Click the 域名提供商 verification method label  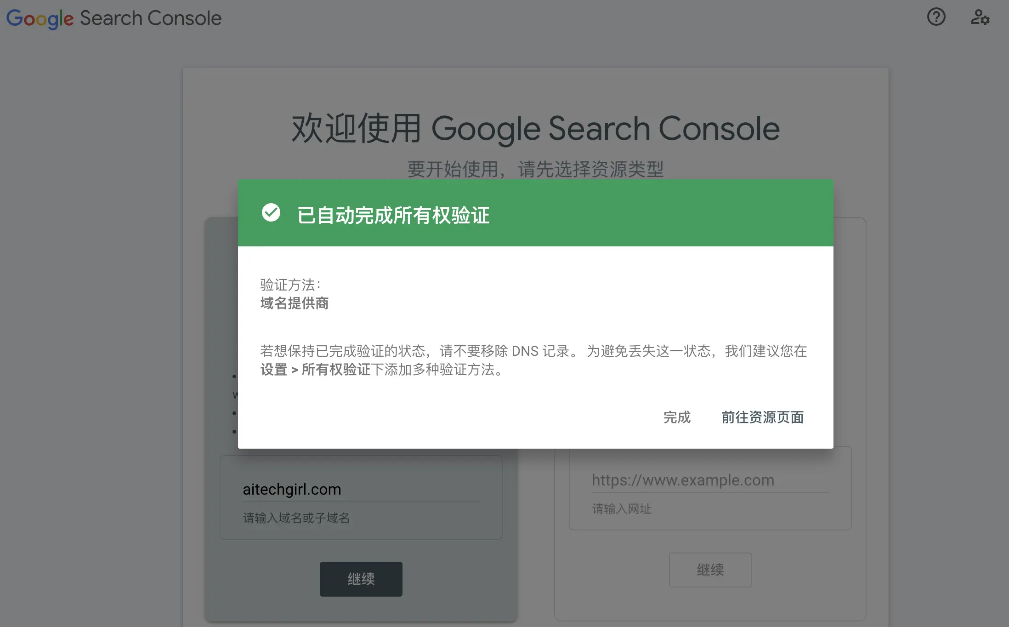tap(295, 303)
